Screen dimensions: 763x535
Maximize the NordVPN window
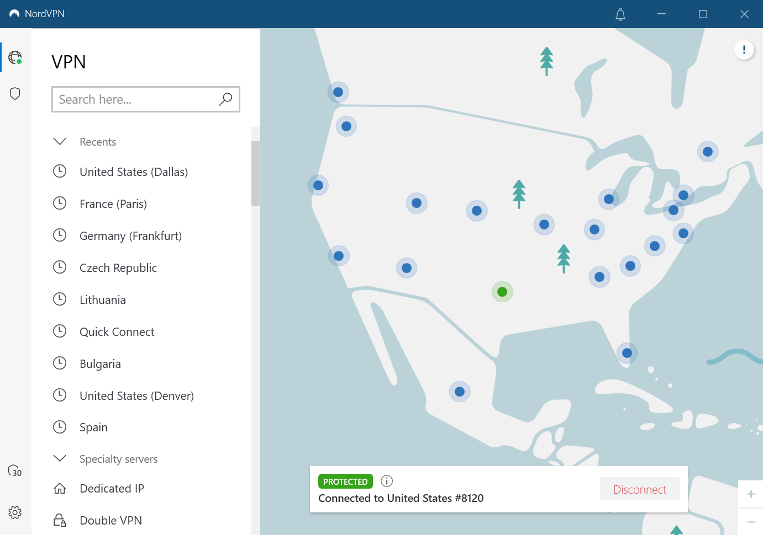(703, 14)
